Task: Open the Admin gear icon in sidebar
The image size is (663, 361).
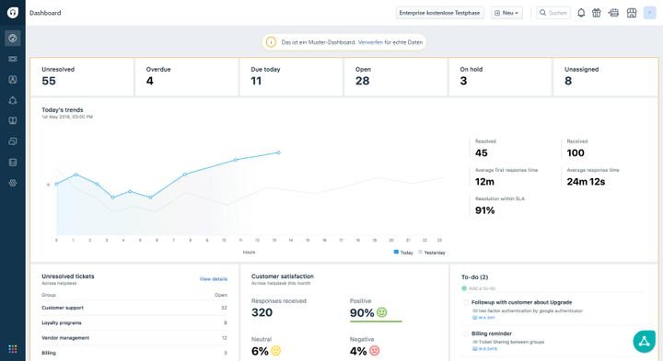Action: pyautogui.click(x=13, y=183)
